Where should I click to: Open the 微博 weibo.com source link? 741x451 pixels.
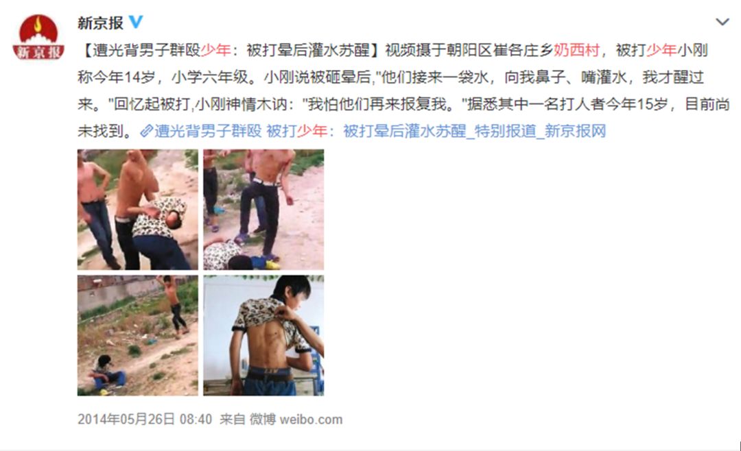pyautogui.click(x=296, y=419)
